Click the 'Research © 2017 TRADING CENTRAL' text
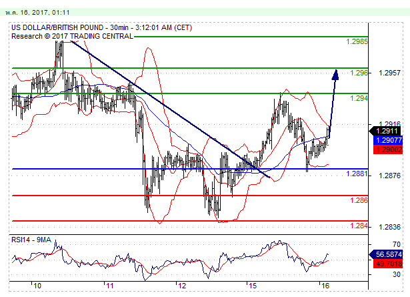The image size is (410, 297). (73, 36)
